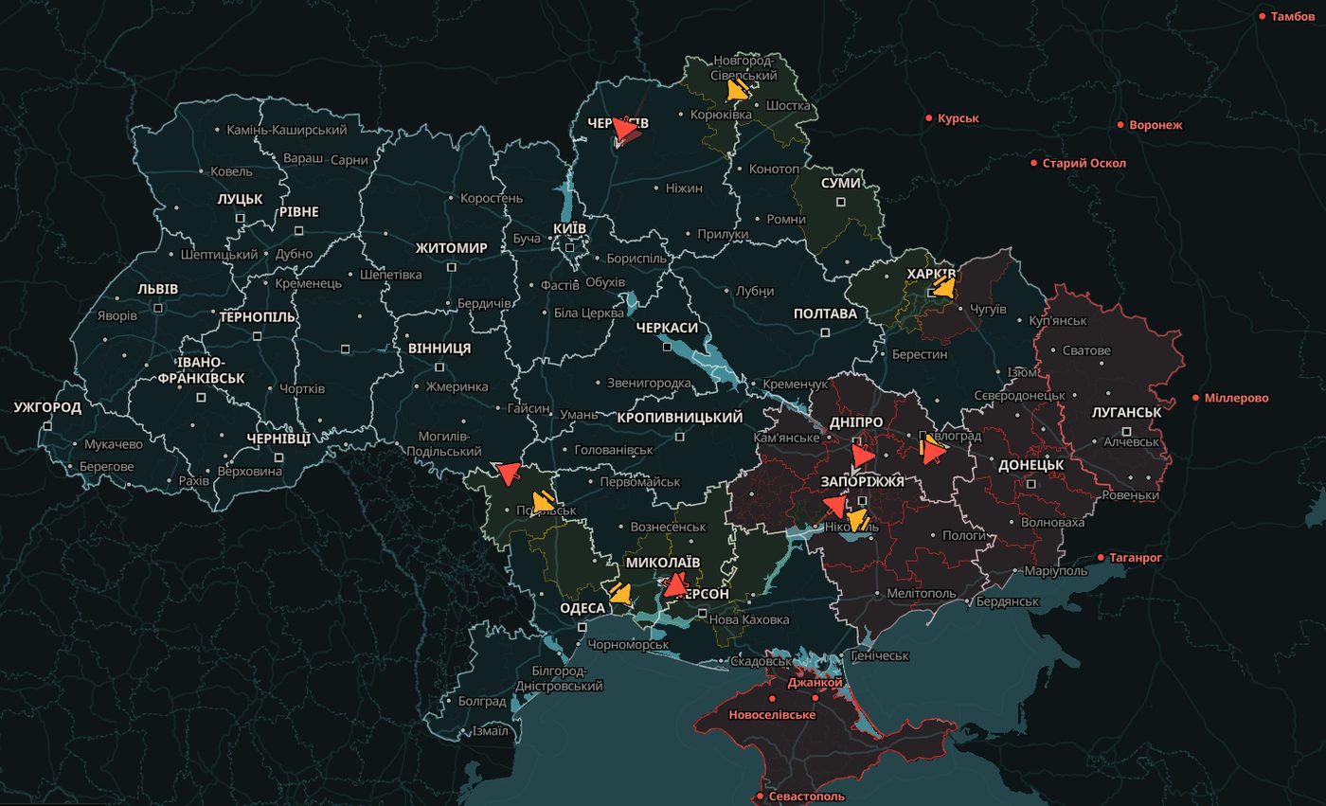Select the Мукачево town label
This screenshot has height=806, width=1326.
tap(114, 444)
